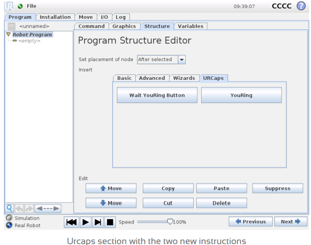
Task: Select the Structure tab
Action: click(x=157, y=26)
